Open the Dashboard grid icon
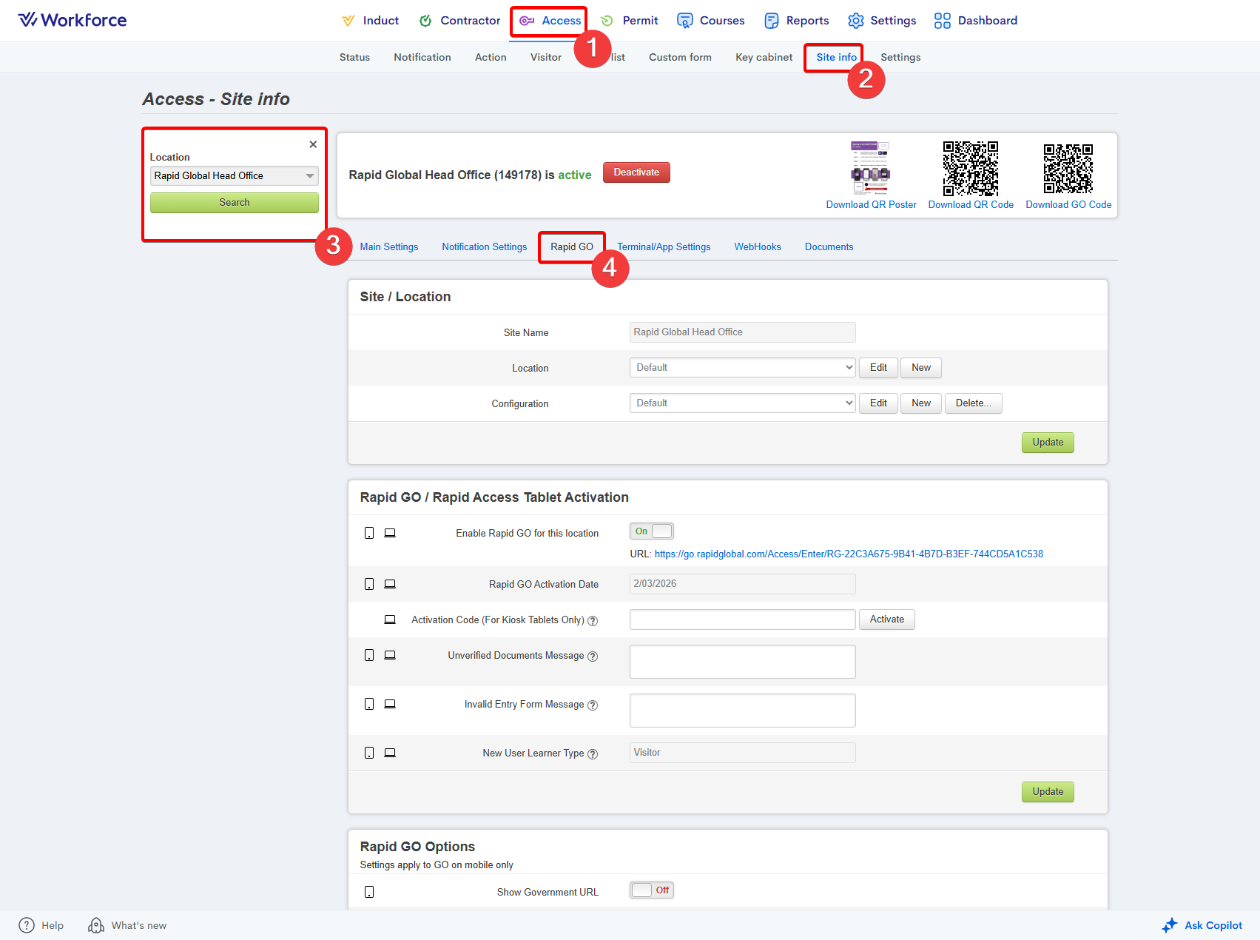1260x940 pixels. (x=942, y=21)
